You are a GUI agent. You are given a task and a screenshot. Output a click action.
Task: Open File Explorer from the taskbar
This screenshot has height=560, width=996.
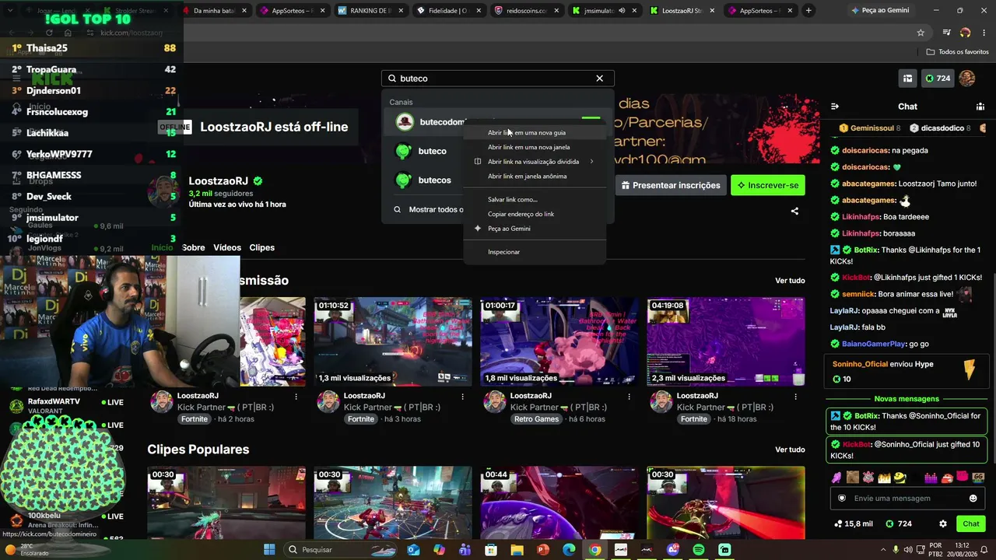pos(517,550)
